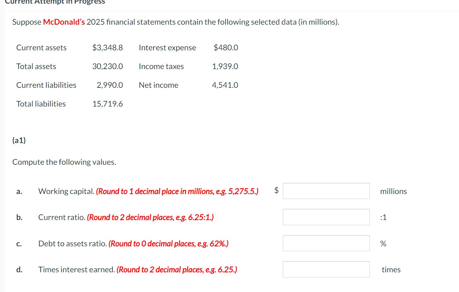Click the Current assets value $3,348.8
Screen dimensions: 459x292
(x=108, y=48)
